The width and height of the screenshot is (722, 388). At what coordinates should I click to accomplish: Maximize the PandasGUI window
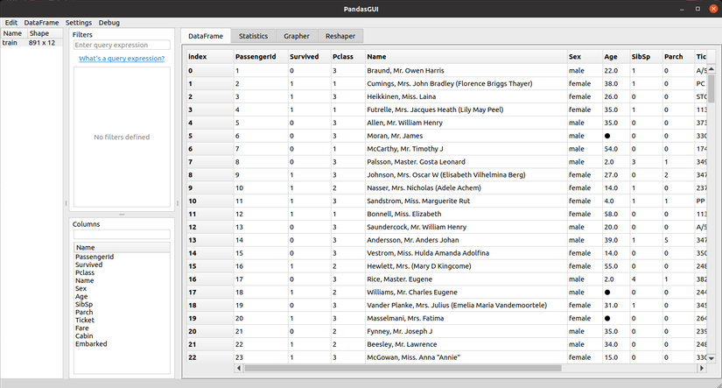tap(697, 9)
